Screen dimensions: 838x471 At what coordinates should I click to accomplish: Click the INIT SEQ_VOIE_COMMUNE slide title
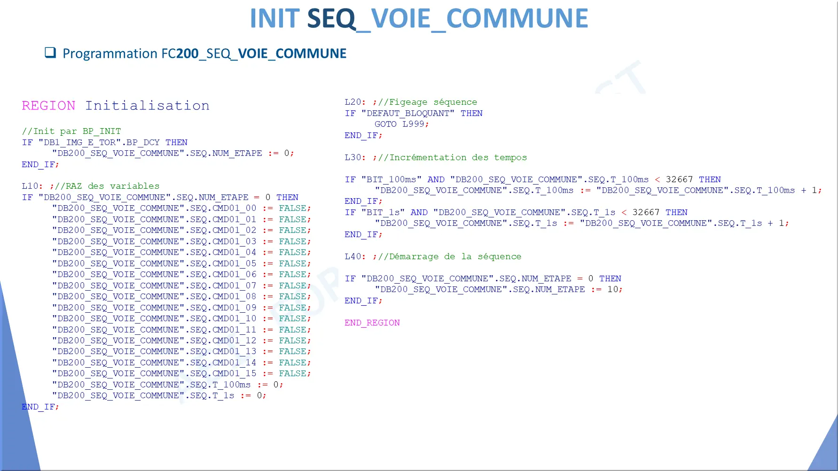419,19
